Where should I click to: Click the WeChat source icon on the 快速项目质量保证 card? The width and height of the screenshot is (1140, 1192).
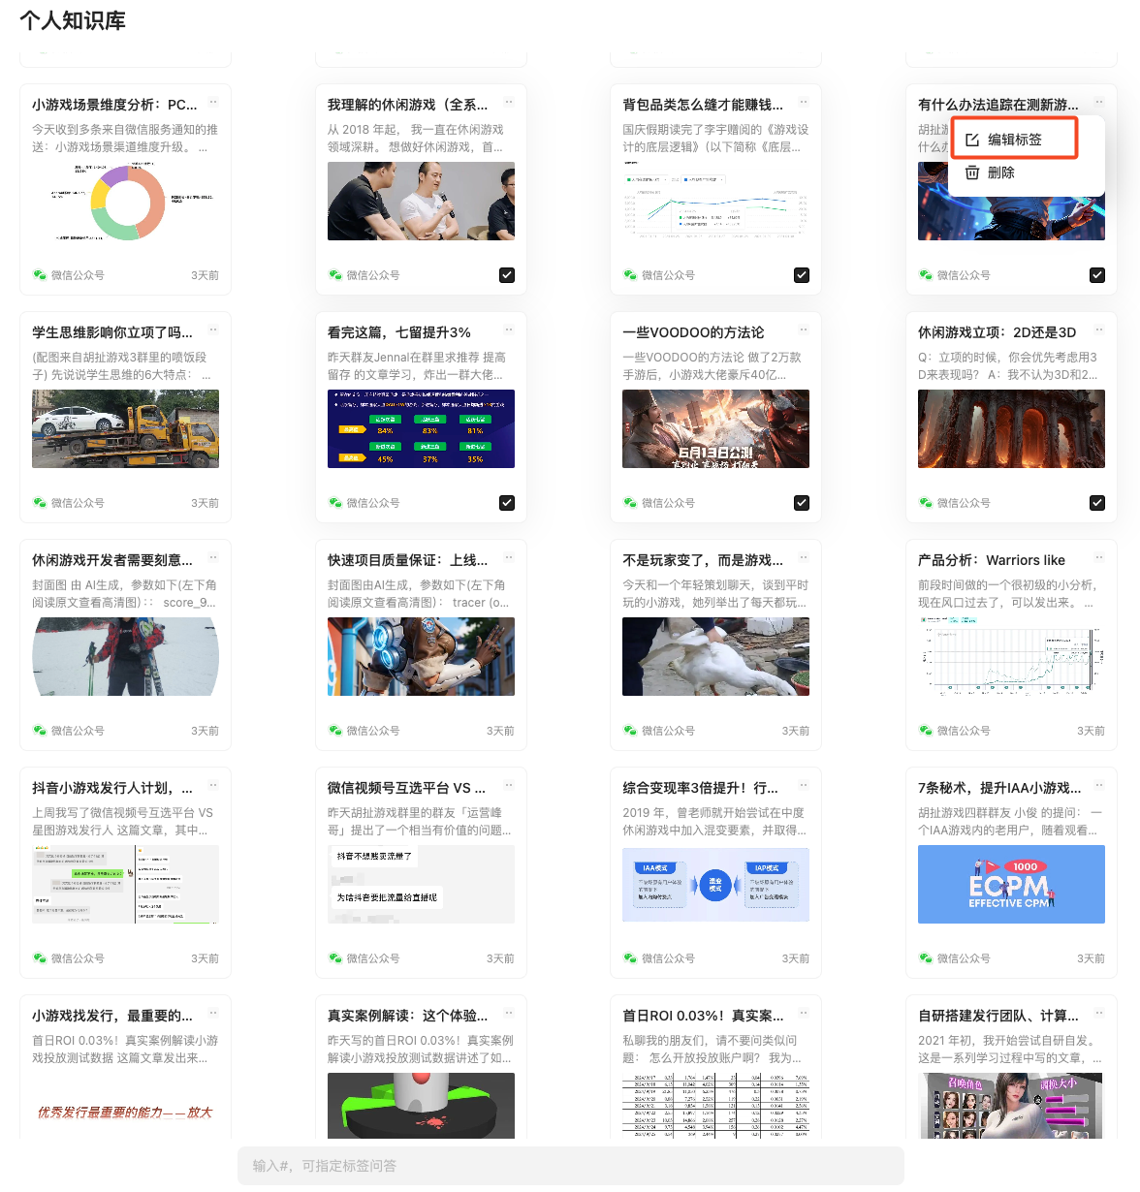tap(335, 731)
